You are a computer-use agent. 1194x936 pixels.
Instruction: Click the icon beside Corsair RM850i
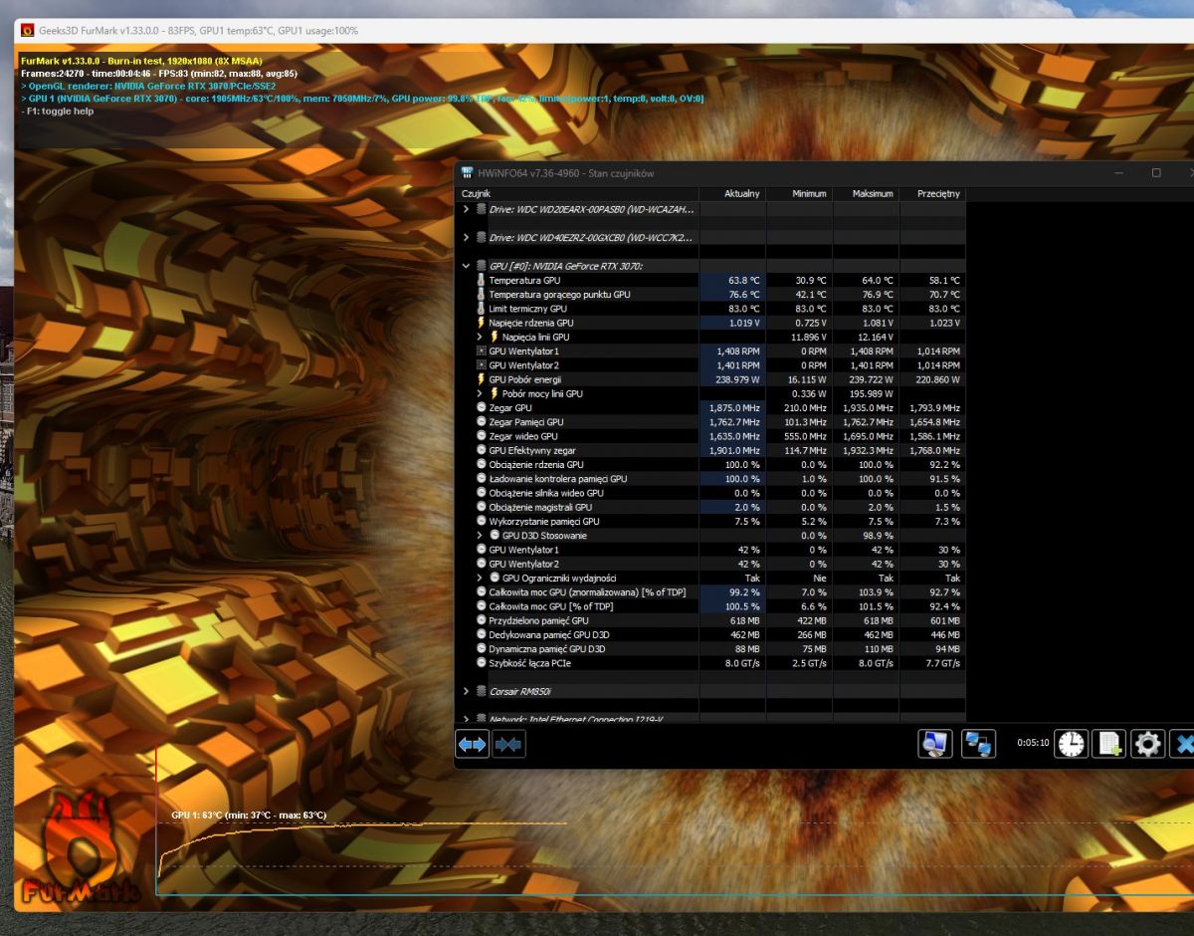[x=482, y=691]
